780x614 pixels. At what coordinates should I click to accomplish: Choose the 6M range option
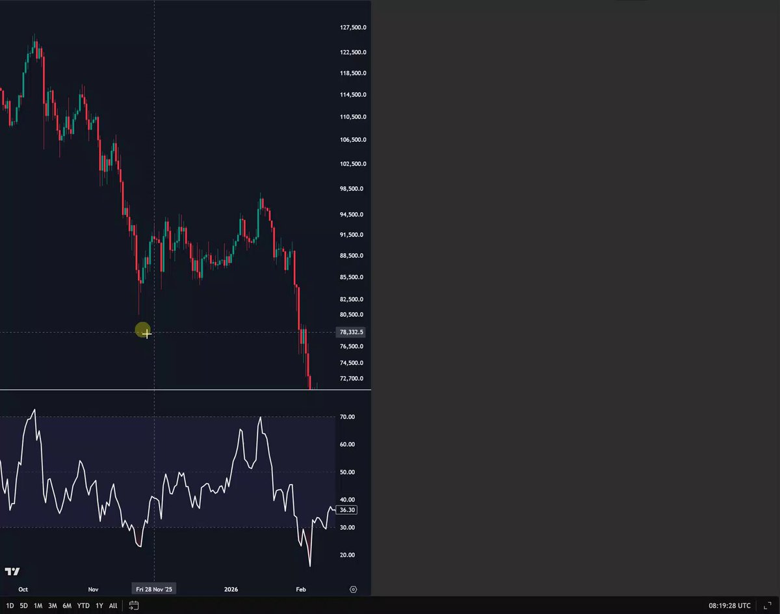67,606
